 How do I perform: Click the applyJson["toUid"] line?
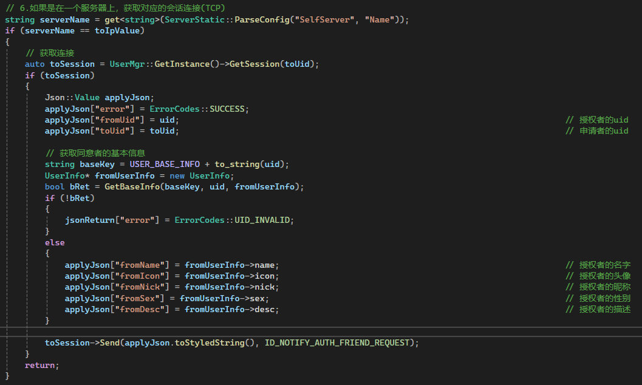(112, 131)
